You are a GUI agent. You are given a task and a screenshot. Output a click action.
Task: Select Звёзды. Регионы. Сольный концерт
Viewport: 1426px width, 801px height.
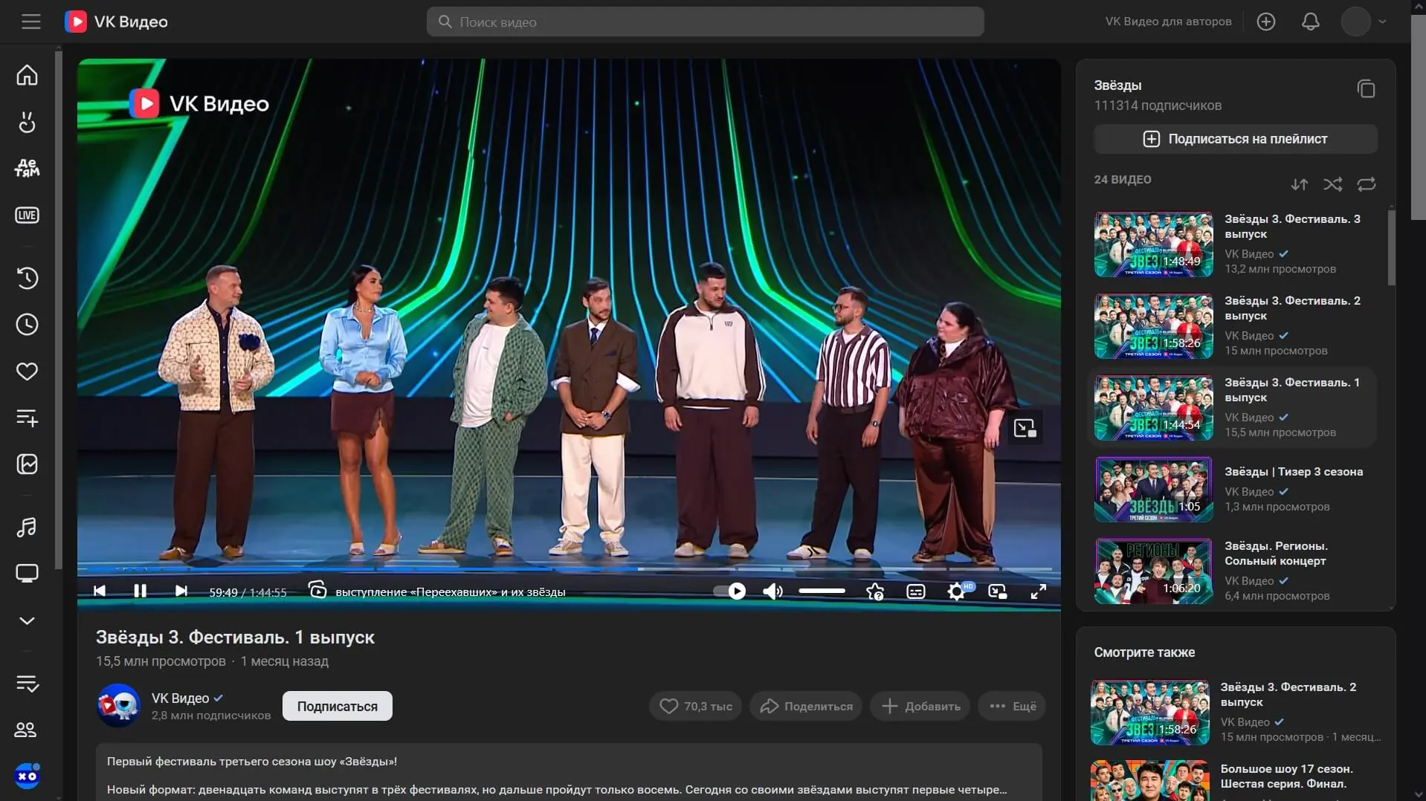click(1233, 571)
